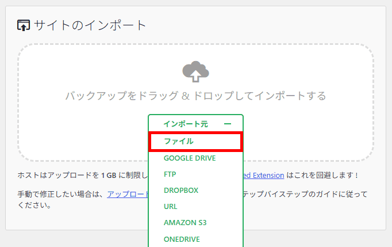Choose GOOGLE DRIVE from import list

(190, 158)
